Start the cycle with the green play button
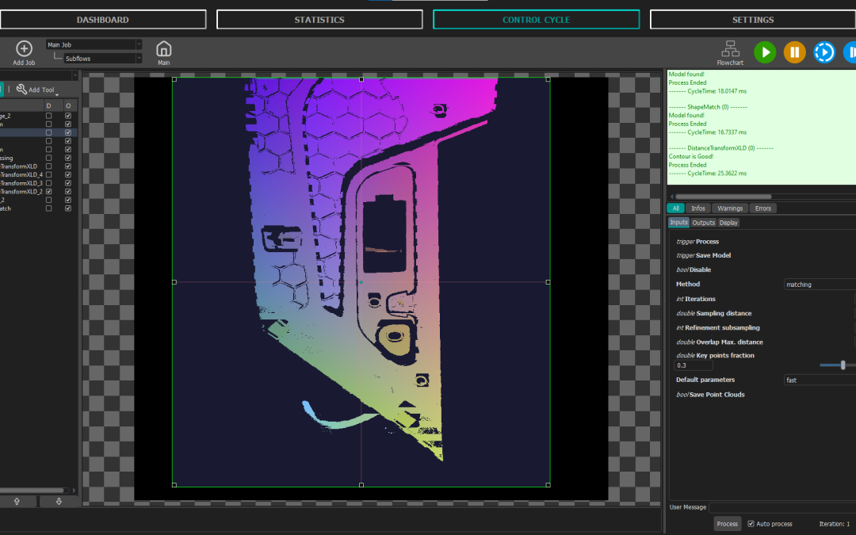856x535 pixels. tap(765, 52)
